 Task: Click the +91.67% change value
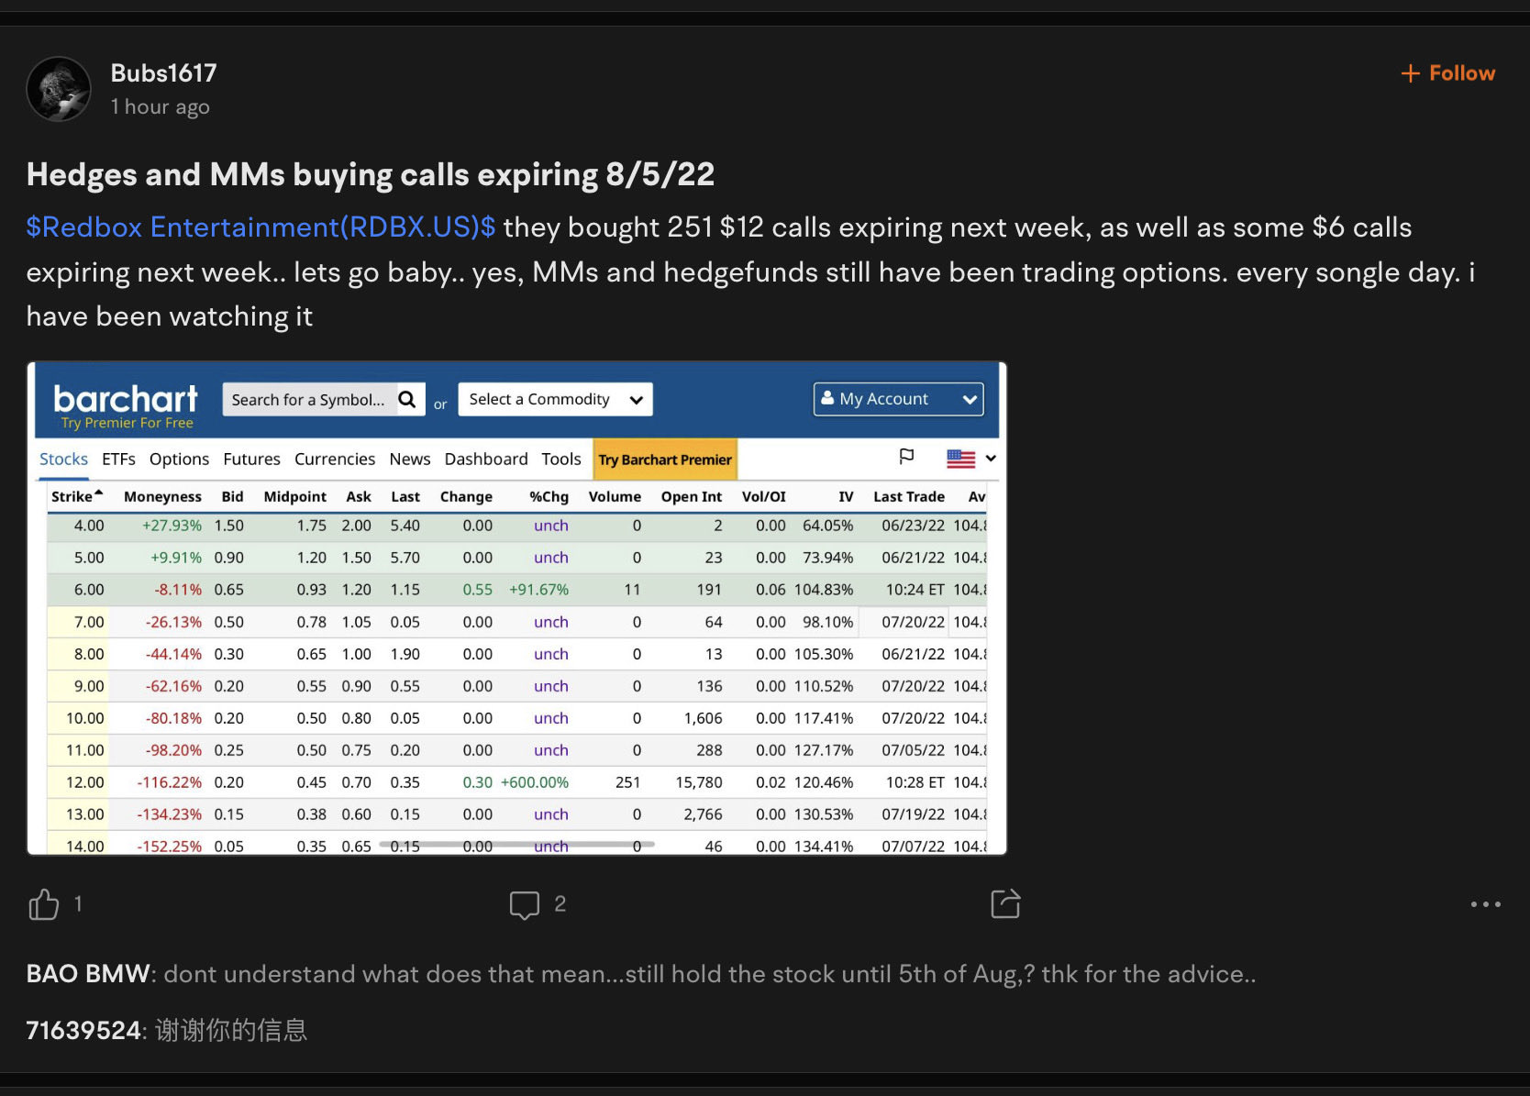coord(539,590)
